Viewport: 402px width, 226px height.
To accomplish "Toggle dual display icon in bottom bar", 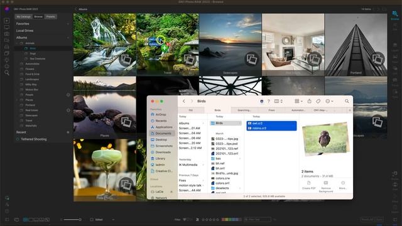I will [17, 220].
